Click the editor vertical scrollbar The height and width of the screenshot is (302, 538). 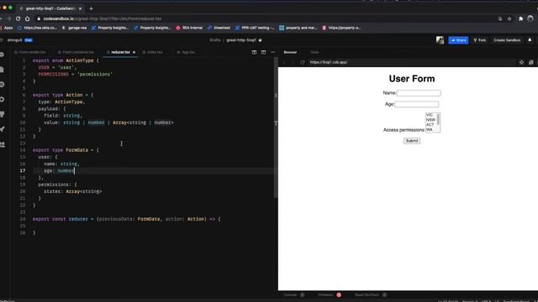(x=276, y=127)
